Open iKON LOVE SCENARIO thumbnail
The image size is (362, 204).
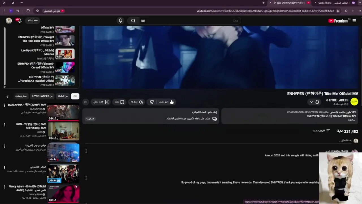64,131
